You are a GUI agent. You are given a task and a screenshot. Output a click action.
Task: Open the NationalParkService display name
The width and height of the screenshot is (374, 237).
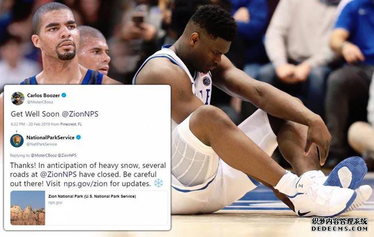coord(51,137)
